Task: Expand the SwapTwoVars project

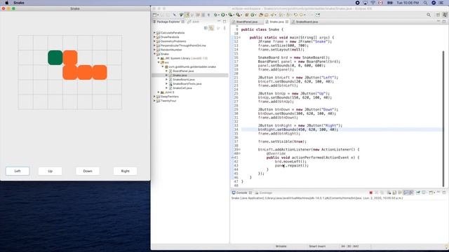Action: click(x=154, y=97)
